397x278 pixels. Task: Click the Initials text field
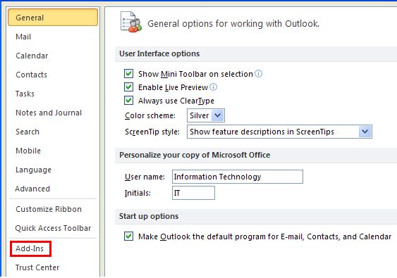coord(193,193)
